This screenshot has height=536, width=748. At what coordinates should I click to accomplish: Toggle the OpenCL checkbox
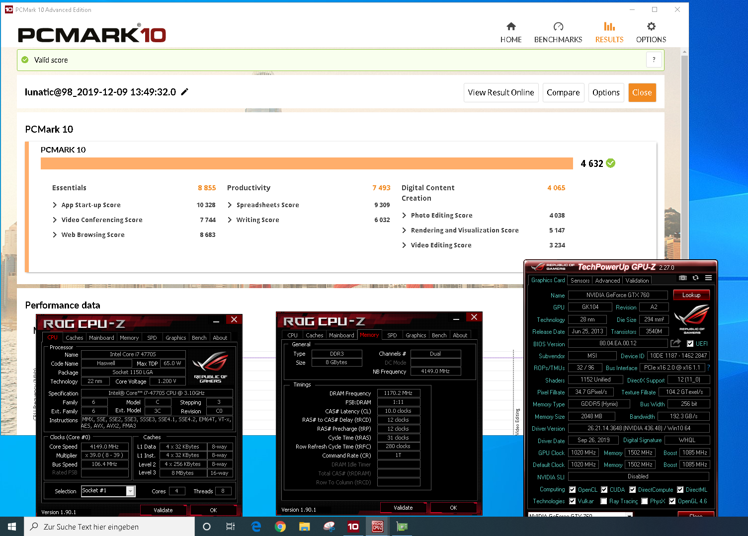pyautogui.click(x=572, y=489)
